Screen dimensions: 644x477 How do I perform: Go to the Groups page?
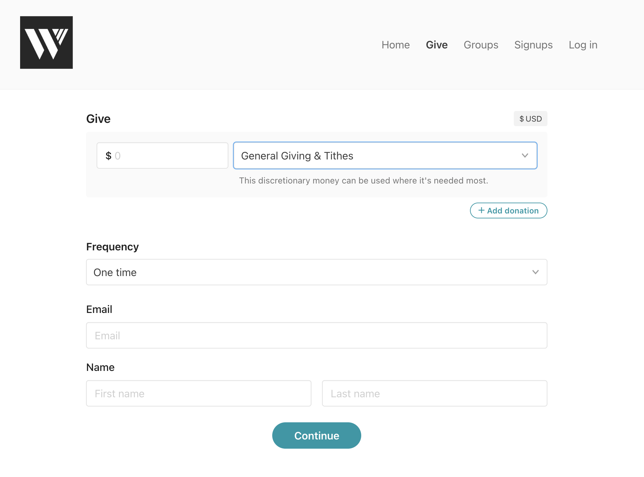(481, 45)
